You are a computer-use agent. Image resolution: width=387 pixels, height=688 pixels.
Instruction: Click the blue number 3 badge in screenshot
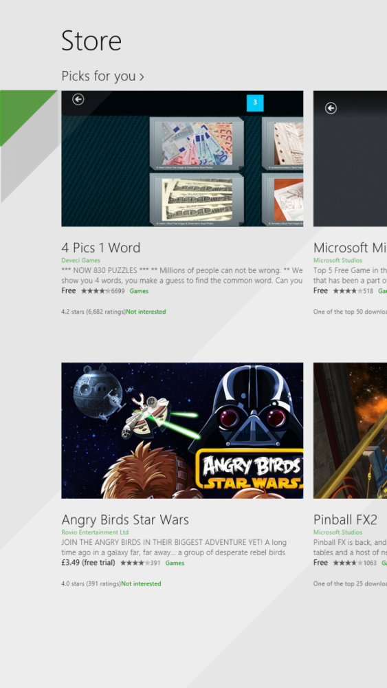click(255, 103)
